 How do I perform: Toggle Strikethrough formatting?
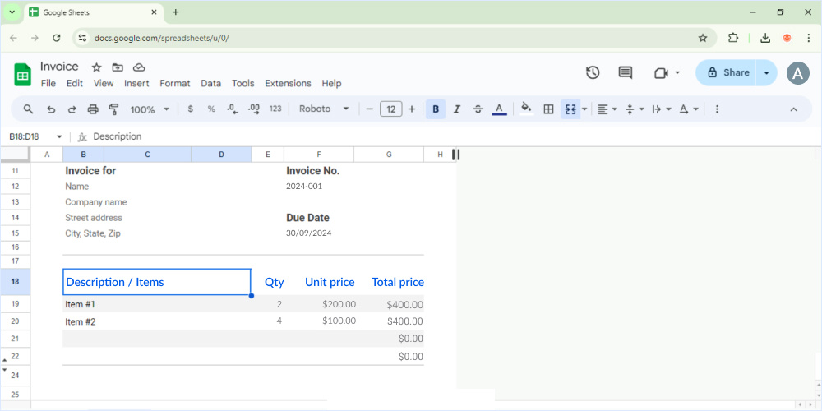coord(478,109)
